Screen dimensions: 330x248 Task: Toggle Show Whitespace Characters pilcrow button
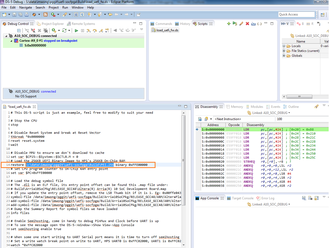(x=82, y=14)
